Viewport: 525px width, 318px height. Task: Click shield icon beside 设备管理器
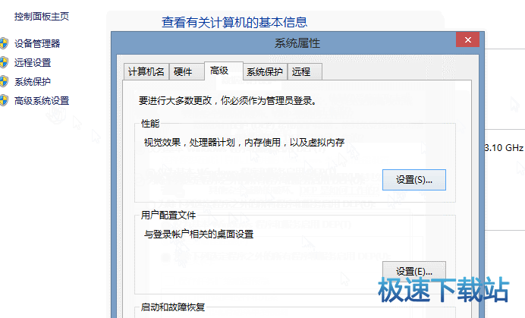3,43
